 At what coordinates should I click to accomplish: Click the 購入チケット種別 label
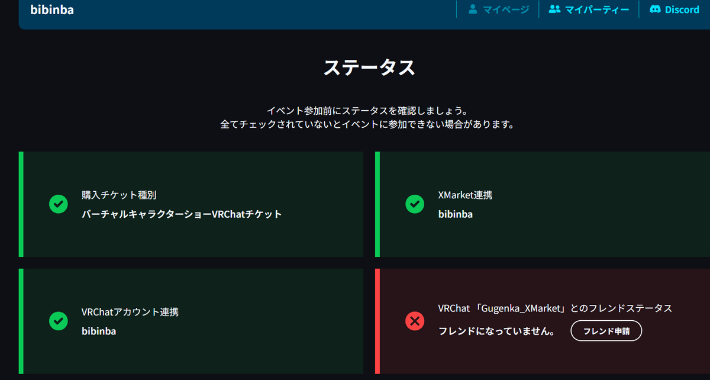119,195
